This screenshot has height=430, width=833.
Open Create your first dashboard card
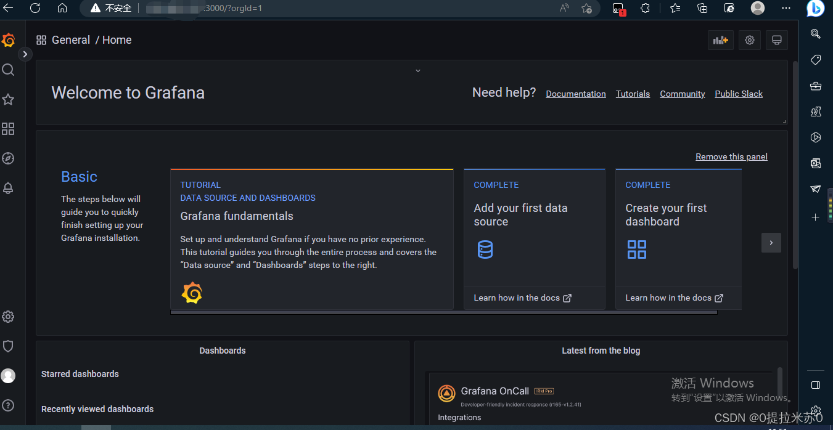pyautogui.click(x=678, y=239)
